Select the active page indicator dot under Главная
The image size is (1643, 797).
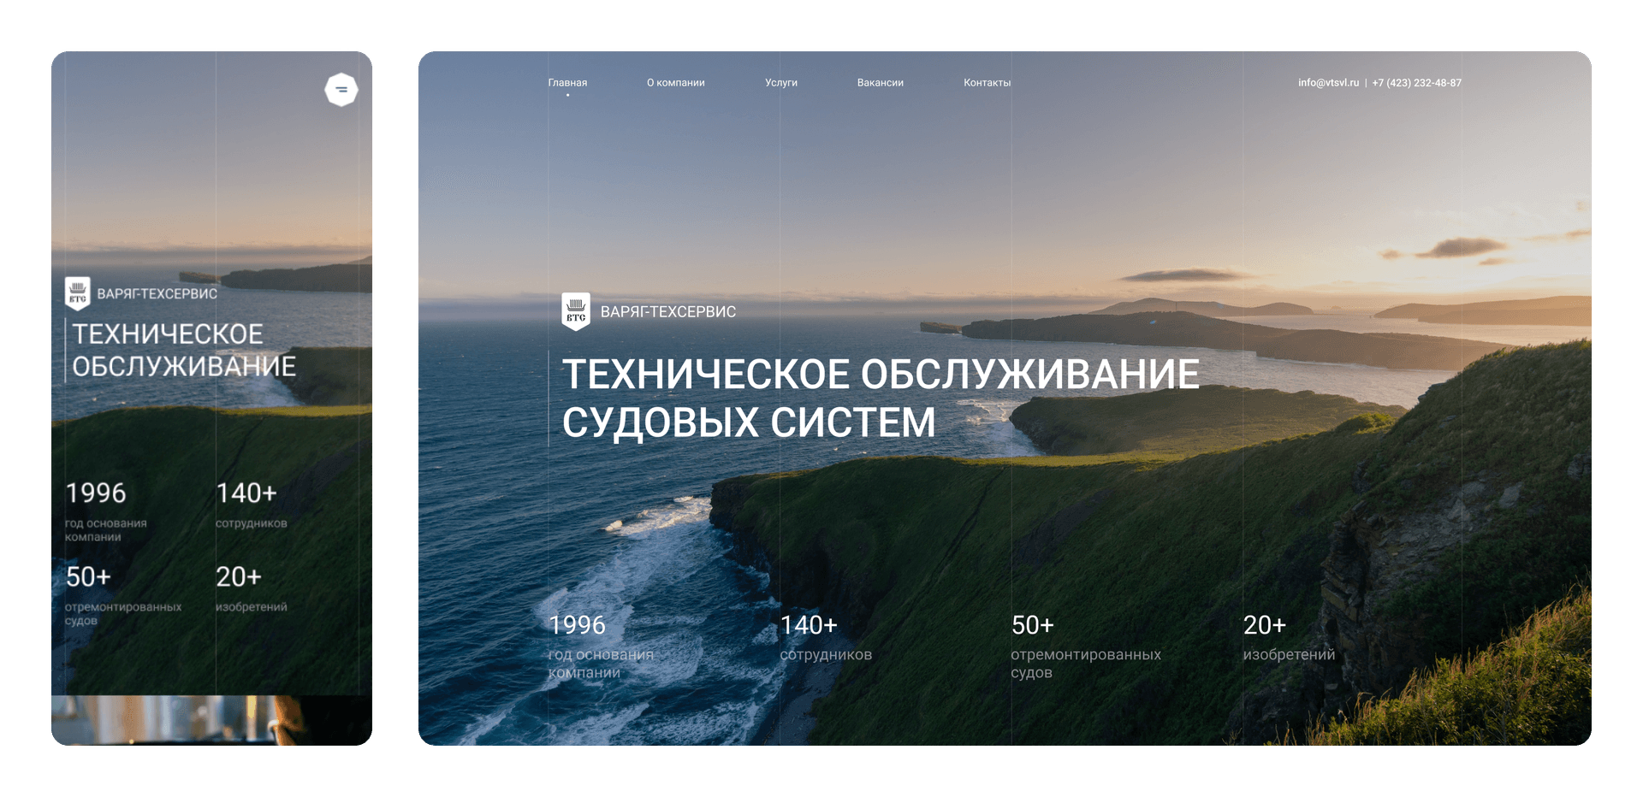click(567, 96)
